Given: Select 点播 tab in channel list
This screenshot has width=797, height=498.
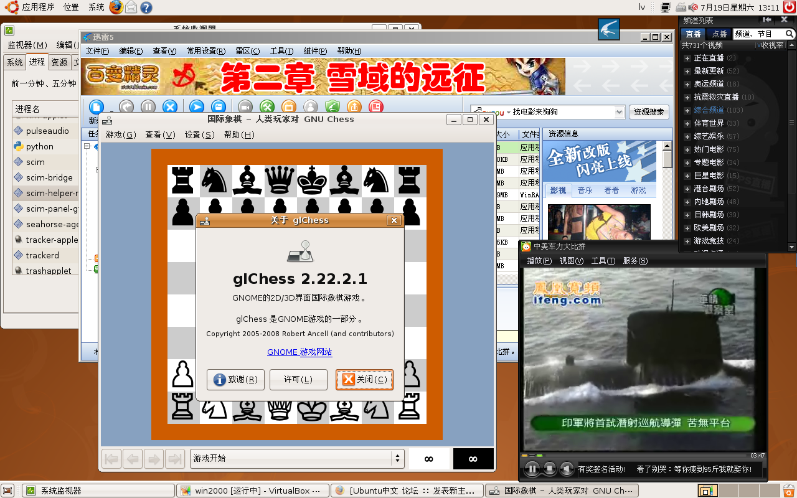Looking at the screenshot, I should coord(719,34).
